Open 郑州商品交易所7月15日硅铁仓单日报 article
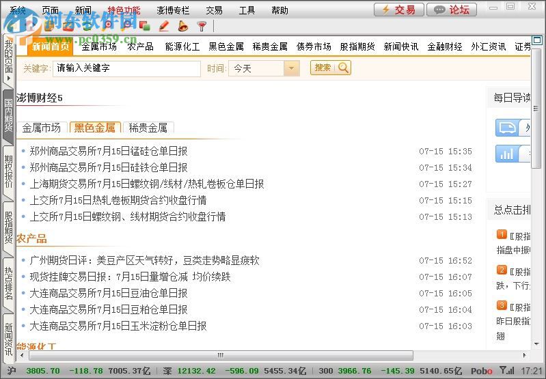Viewport: 546px width, 379px height. [108, 167]
